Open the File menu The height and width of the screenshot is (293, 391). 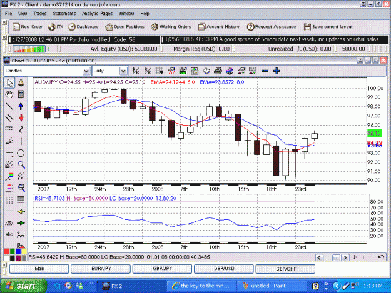pos(9,14)
